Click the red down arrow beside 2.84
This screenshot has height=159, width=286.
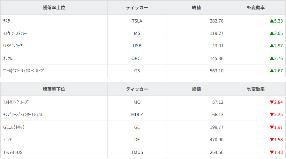pos(272,102)
